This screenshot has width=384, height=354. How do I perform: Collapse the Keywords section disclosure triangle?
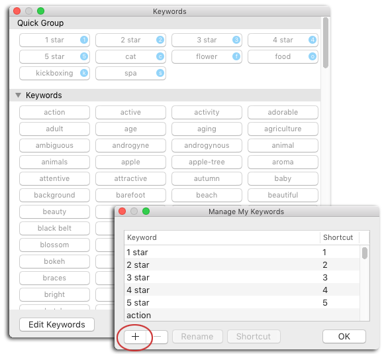coord(18,95)
